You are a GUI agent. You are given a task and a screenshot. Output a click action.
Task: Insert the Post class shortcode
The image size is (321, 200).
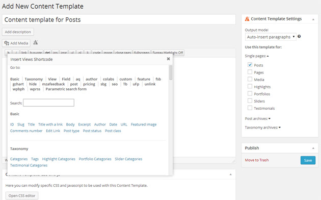(113, 131)
